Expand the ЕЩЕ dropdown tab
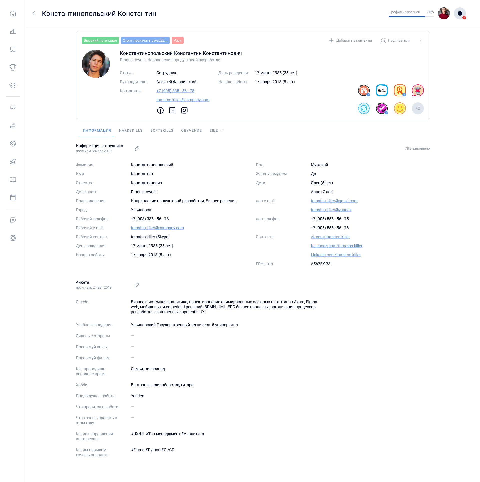480x482 pixels. point(216,130)
